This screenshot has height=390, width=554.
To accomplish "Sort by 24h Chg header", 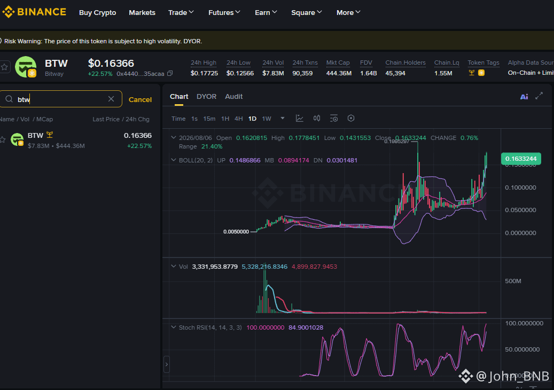I will point(137,119).
